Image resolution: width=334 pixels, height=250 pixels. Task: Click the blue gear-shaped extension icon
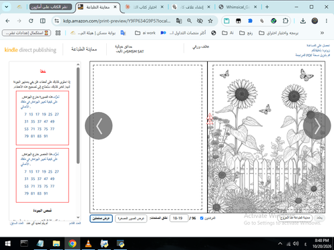250,21
